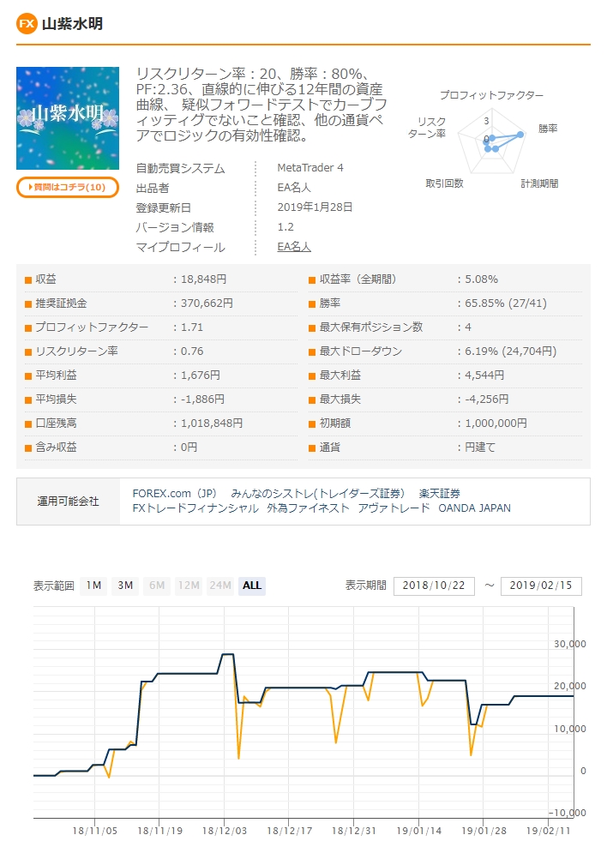Open the 山紫水明 product thumbnail image
The height and width of the screenshot is (841, 607).
[68, 118]
